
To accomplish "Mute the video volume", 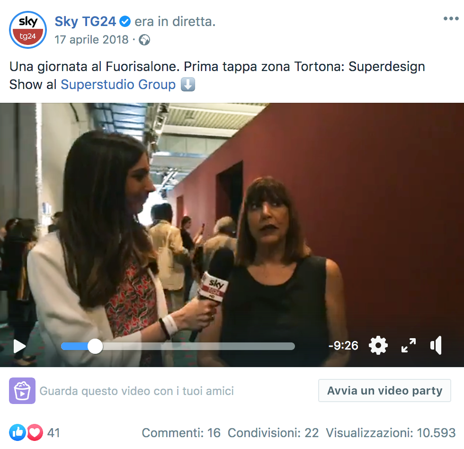I will tap(436, 345).
